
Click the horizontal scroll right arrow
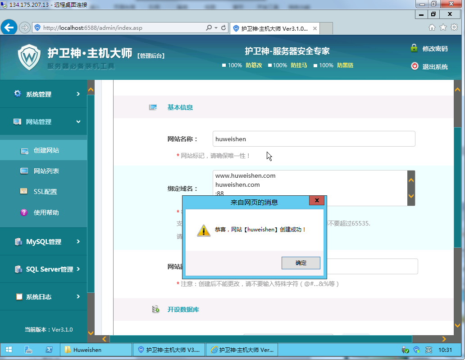click(444, 339)
